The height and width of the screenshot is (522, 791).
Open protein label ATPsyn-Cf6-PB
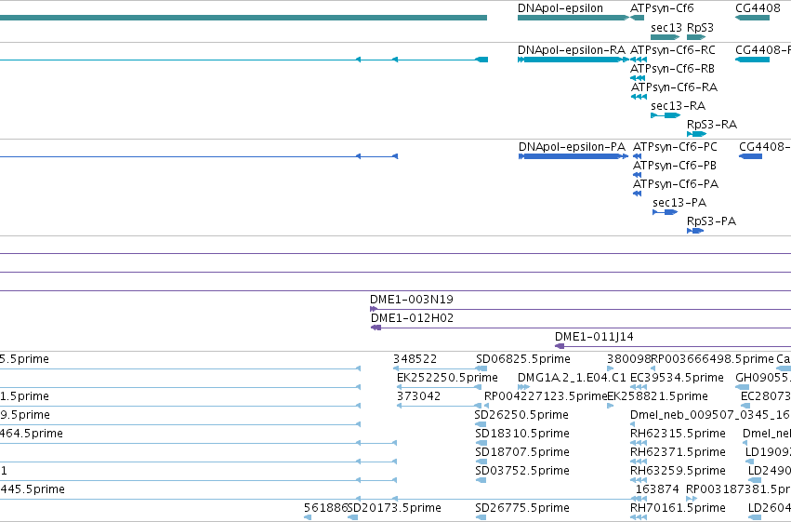coord(675,166)
